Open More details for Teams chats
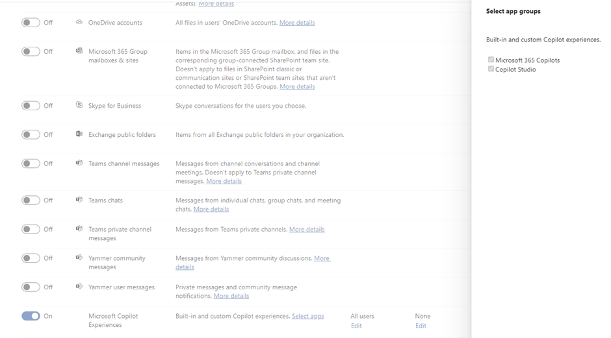Screen dimensions: 611x338 [x=211, y=209]
